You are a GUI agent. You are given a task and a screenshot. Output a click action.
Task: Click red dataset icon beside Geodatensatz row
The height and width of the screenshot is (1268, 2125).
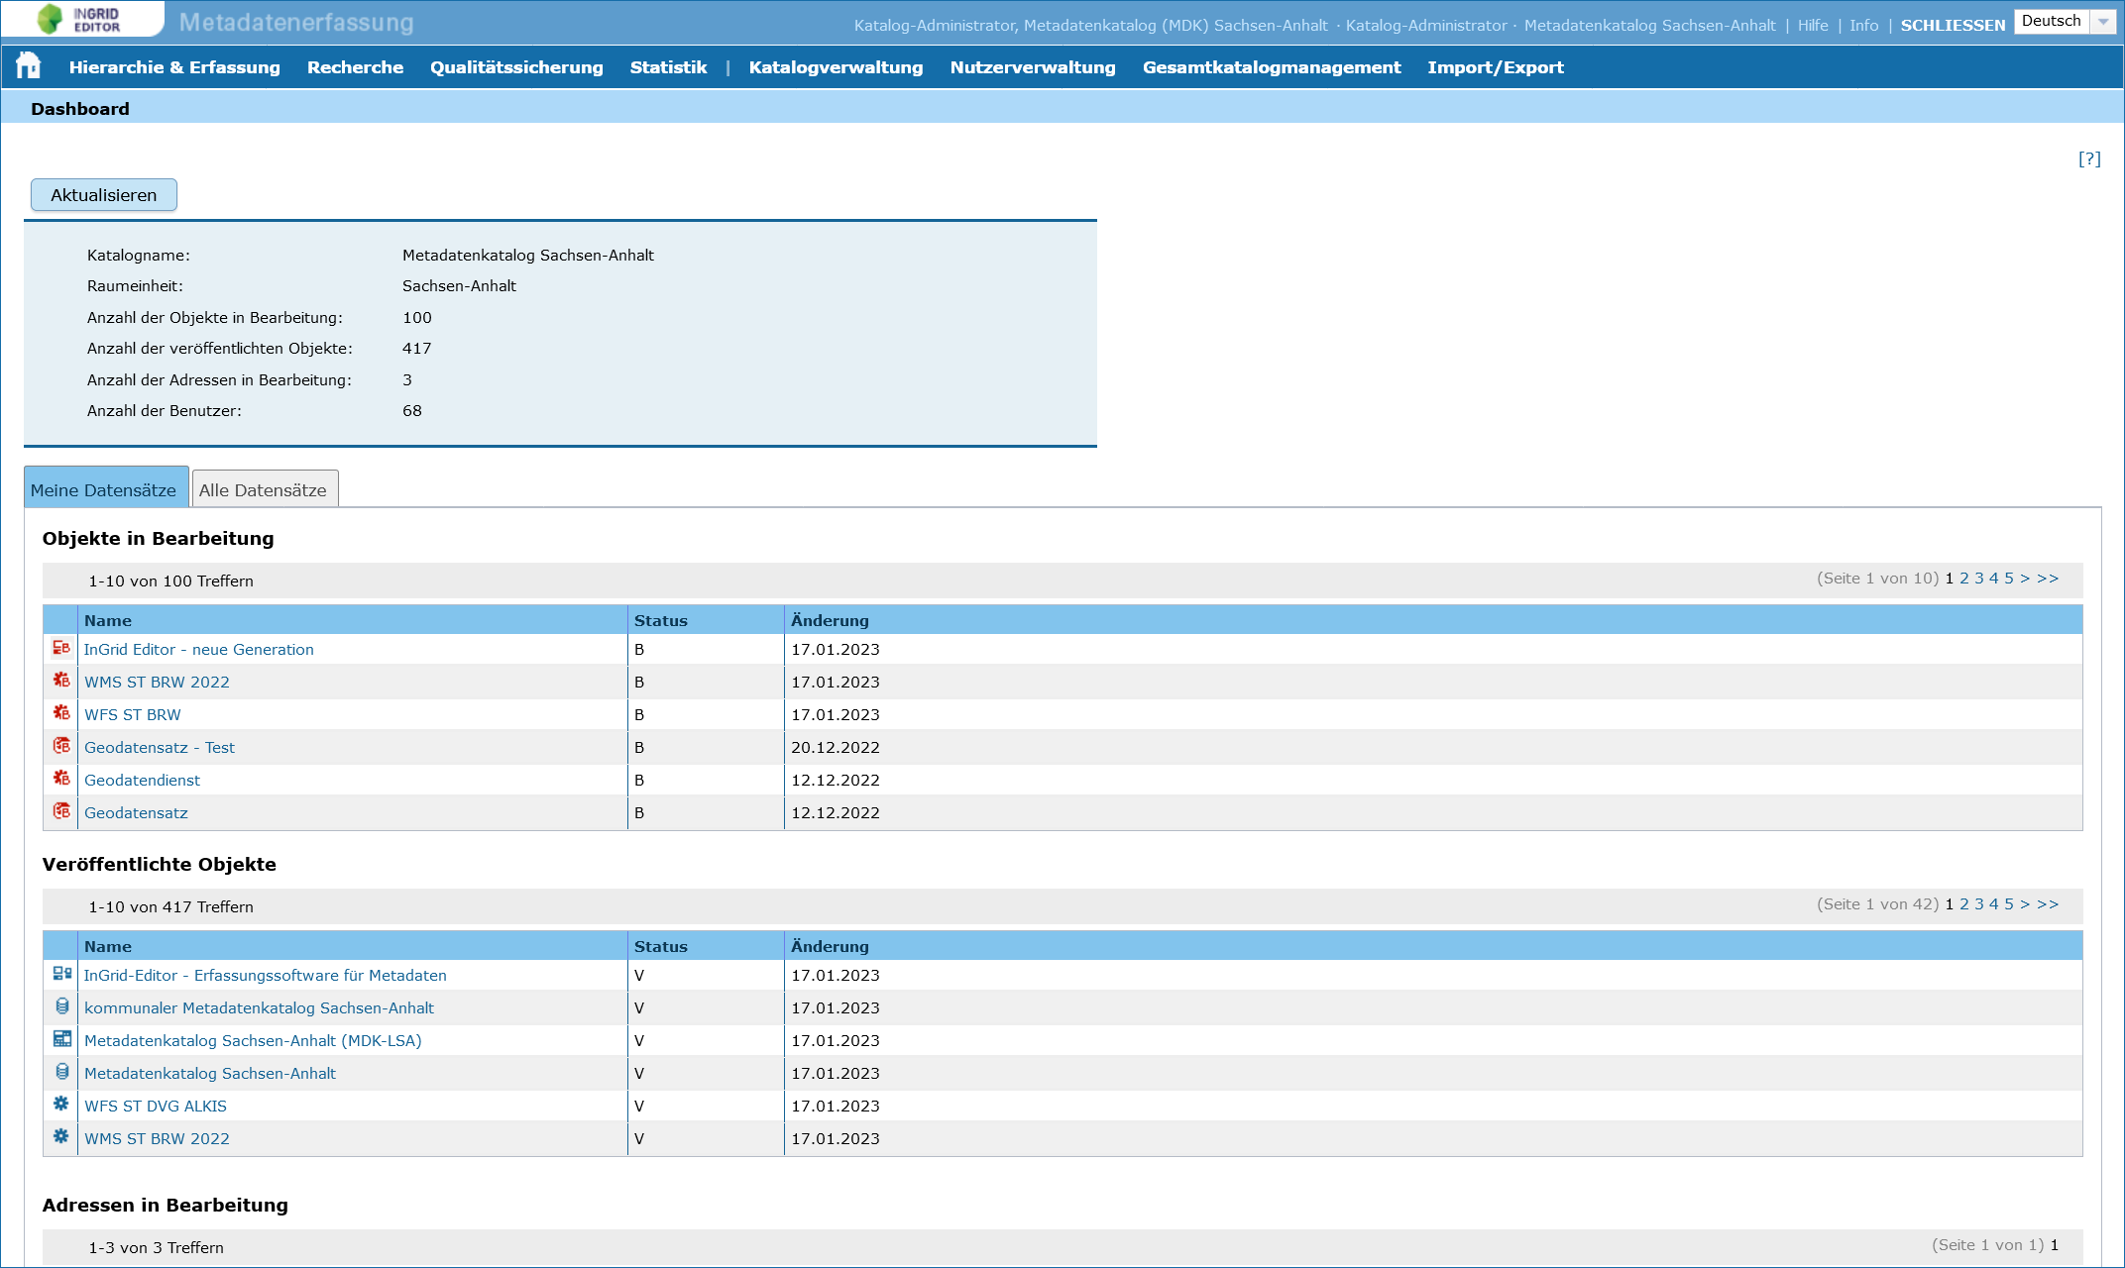tap(60, 811)
